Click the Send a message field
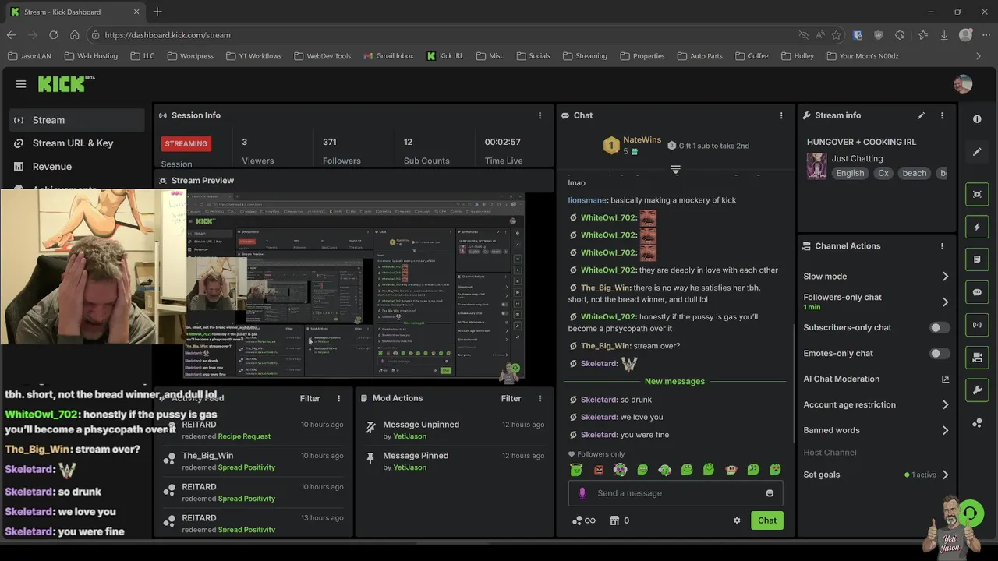Image resolution: width=998 pixels, height=561 pixels. tap(675, 493)
